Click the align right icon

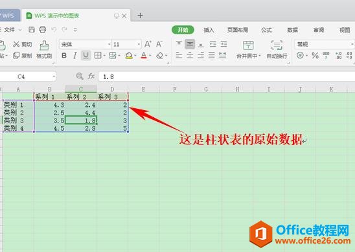201,55
